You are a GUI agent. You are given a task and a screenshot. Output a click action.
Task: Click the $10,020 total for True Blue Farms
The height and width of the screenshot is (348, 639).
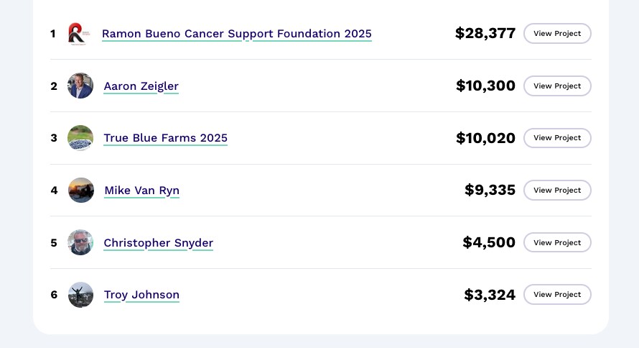485,138
